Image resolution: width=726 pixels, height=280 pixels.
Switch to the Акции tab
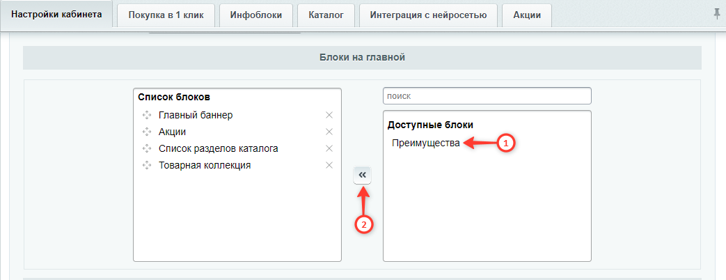(x=527, y=15)
